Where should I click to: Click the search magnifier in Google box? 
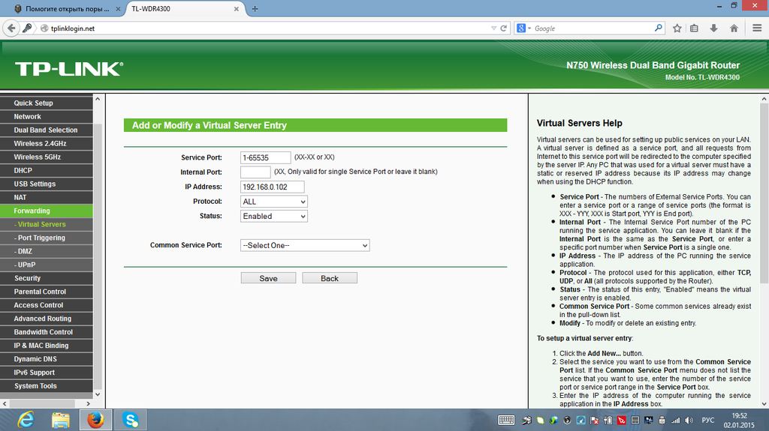click(658, 28)
